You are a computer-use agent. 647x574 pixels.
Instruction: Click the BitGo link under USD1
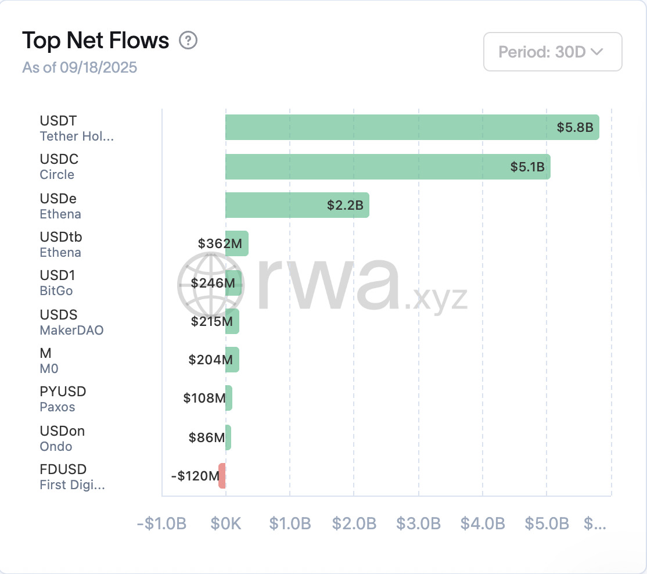[x=56, y=291]
